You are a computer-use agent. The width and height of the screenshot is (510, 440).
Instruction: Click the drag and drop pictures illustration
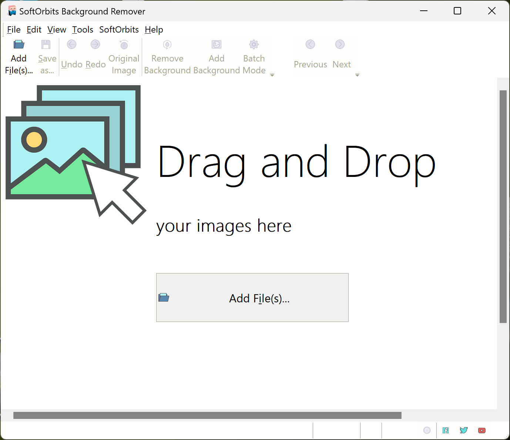click(76, 155)
